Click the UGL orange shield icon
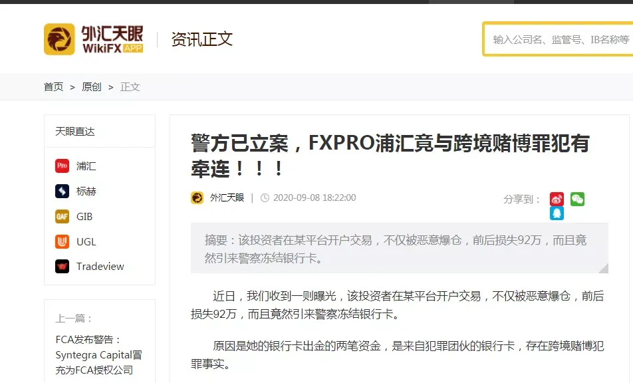The height and width of the screenshot is (383, 633). point(63,241)
